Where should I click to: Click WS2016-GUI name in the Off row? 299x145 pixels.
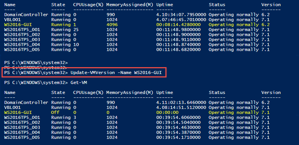pos(18,112)
